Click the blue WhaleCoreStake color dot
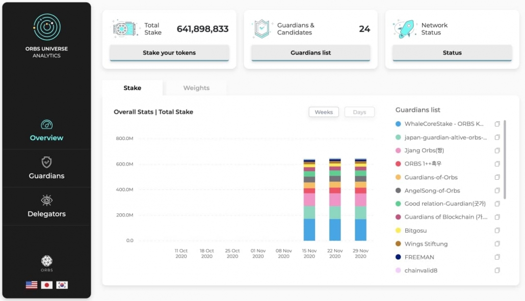The image size is (525, 301). [398, 124]
